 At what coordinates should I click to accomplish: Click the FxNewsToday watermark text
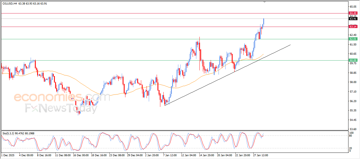(61, 108)
